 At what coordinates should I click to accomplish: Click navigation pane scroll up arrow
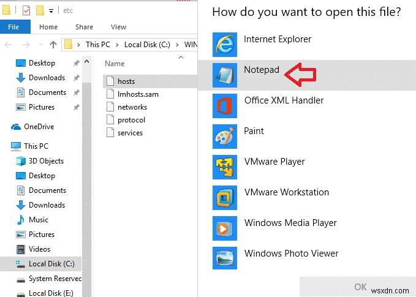[87, 62]
